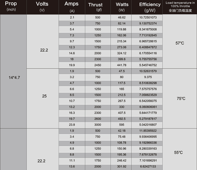
Task: Select the 2450 thrust cell
Action: coord(98,65)
